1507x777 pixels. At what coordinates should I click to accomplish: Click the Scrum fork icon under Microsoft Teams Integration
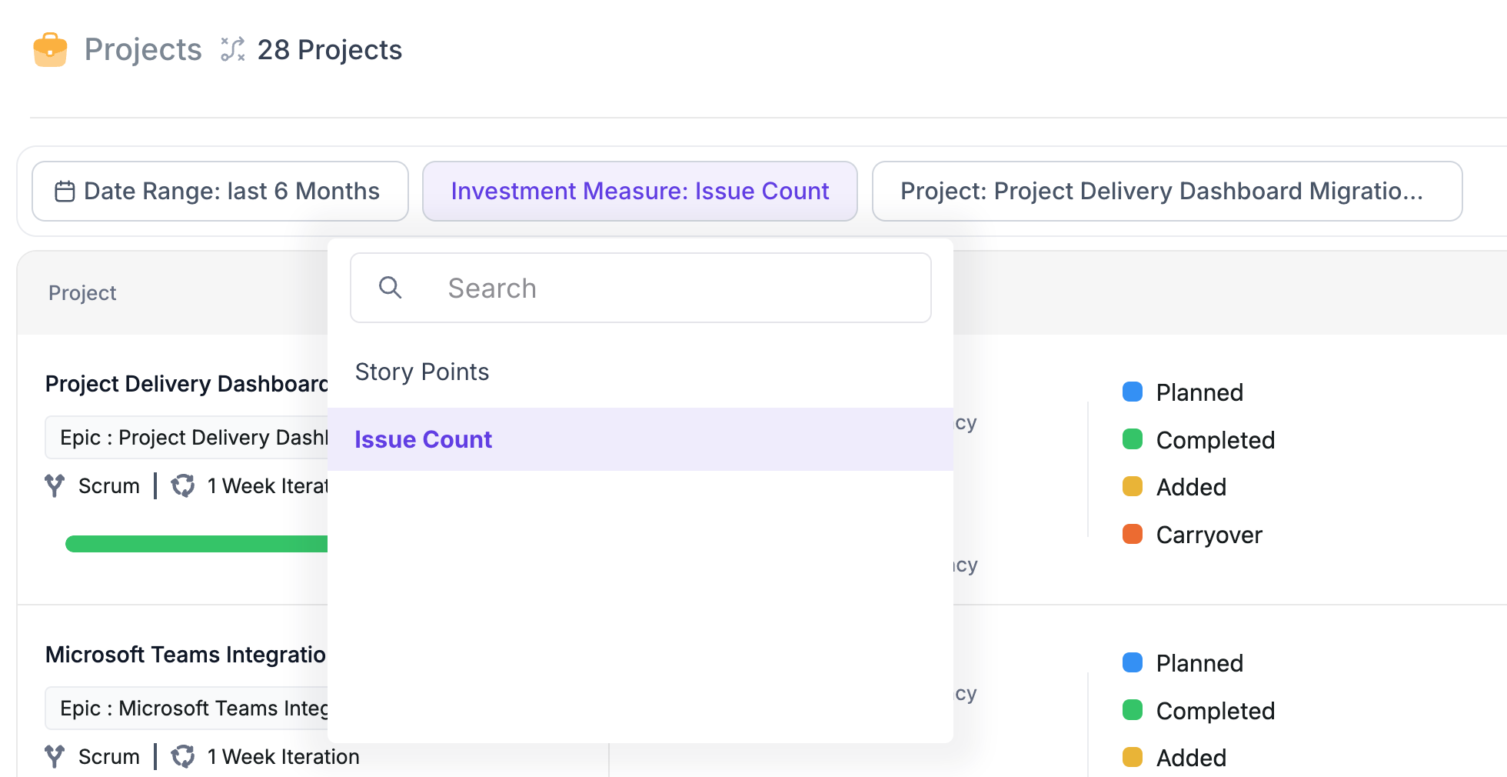click(55, 756)
